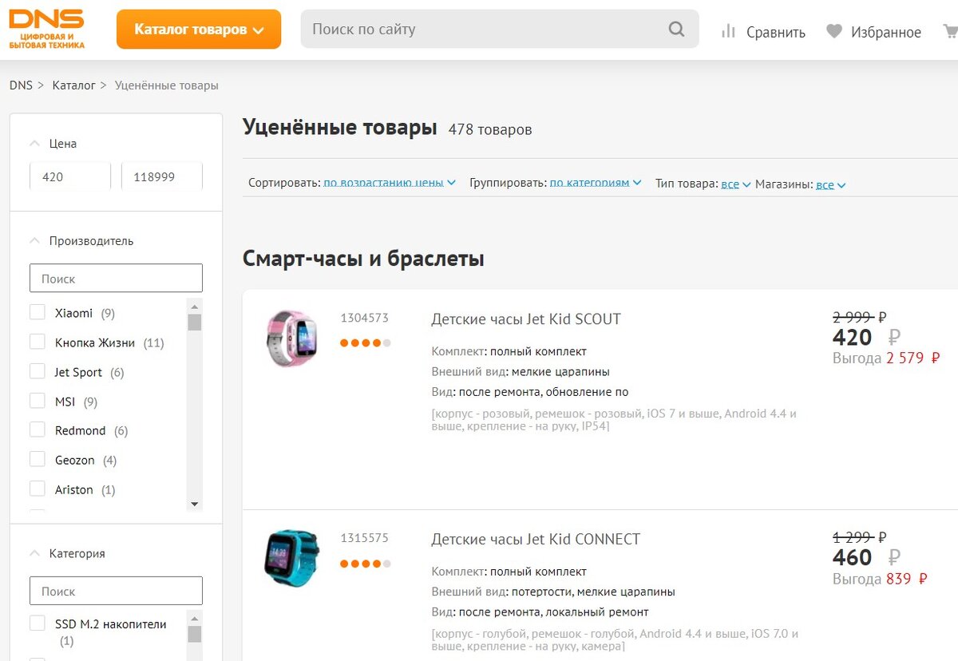
Task: Open the shopping cart icon
Action: pyautogui.click(x=951, y=31)
